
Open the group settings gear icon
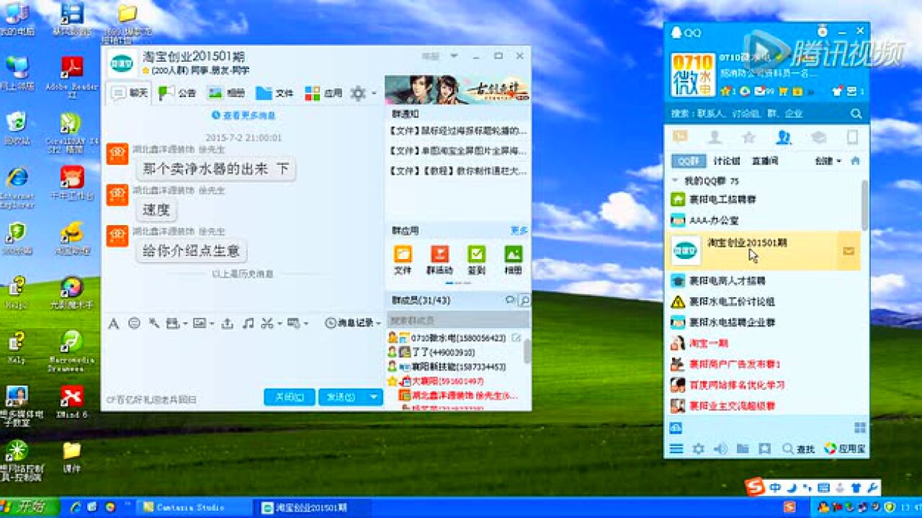358,93
